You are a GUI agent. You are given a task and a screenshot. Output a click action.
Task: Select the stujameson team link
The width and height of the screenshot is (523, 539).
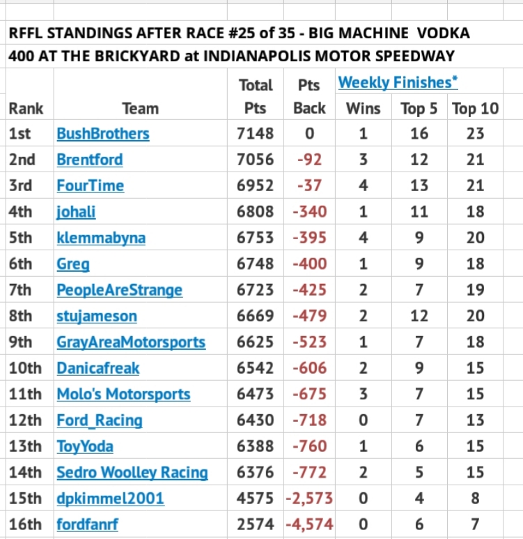(x=96, y=317)
